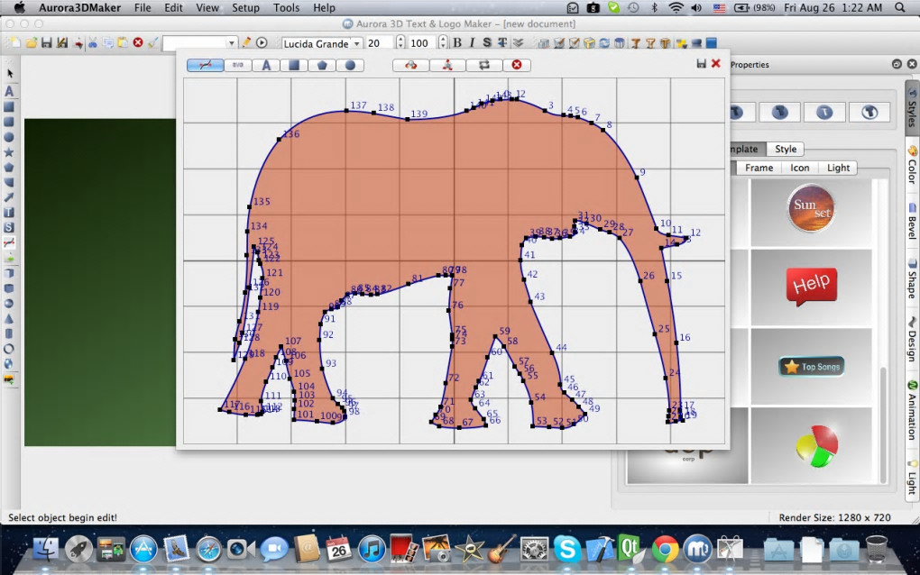Click the red X delete button in editor toolbar
Image resolution: width=920 pixels, height=575 pixels.
click(x=517, y=65)
